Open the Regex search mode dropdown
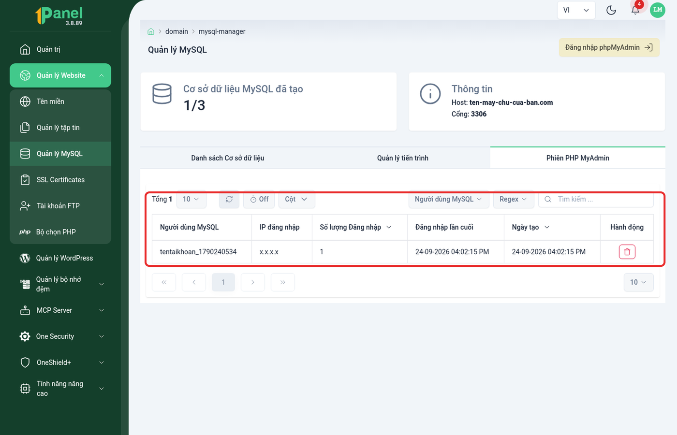677x435 pixels. click(514, 199)
